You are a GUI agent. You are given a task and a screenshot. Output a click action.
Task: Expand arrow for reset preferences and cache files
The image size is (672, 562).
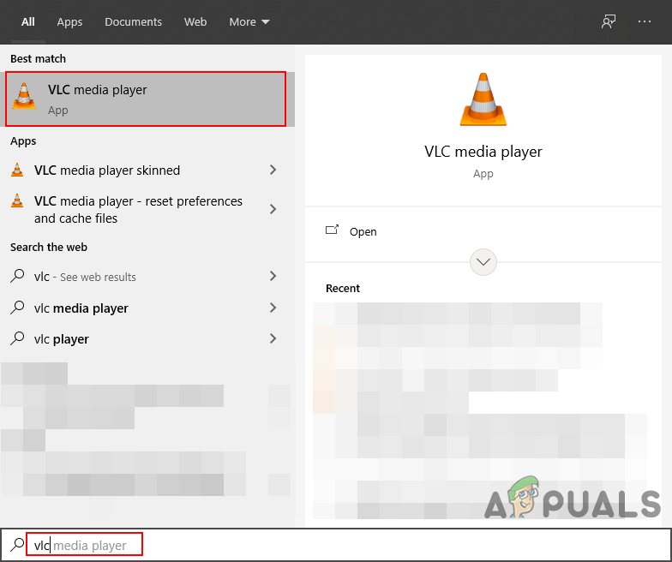[273, 209]
